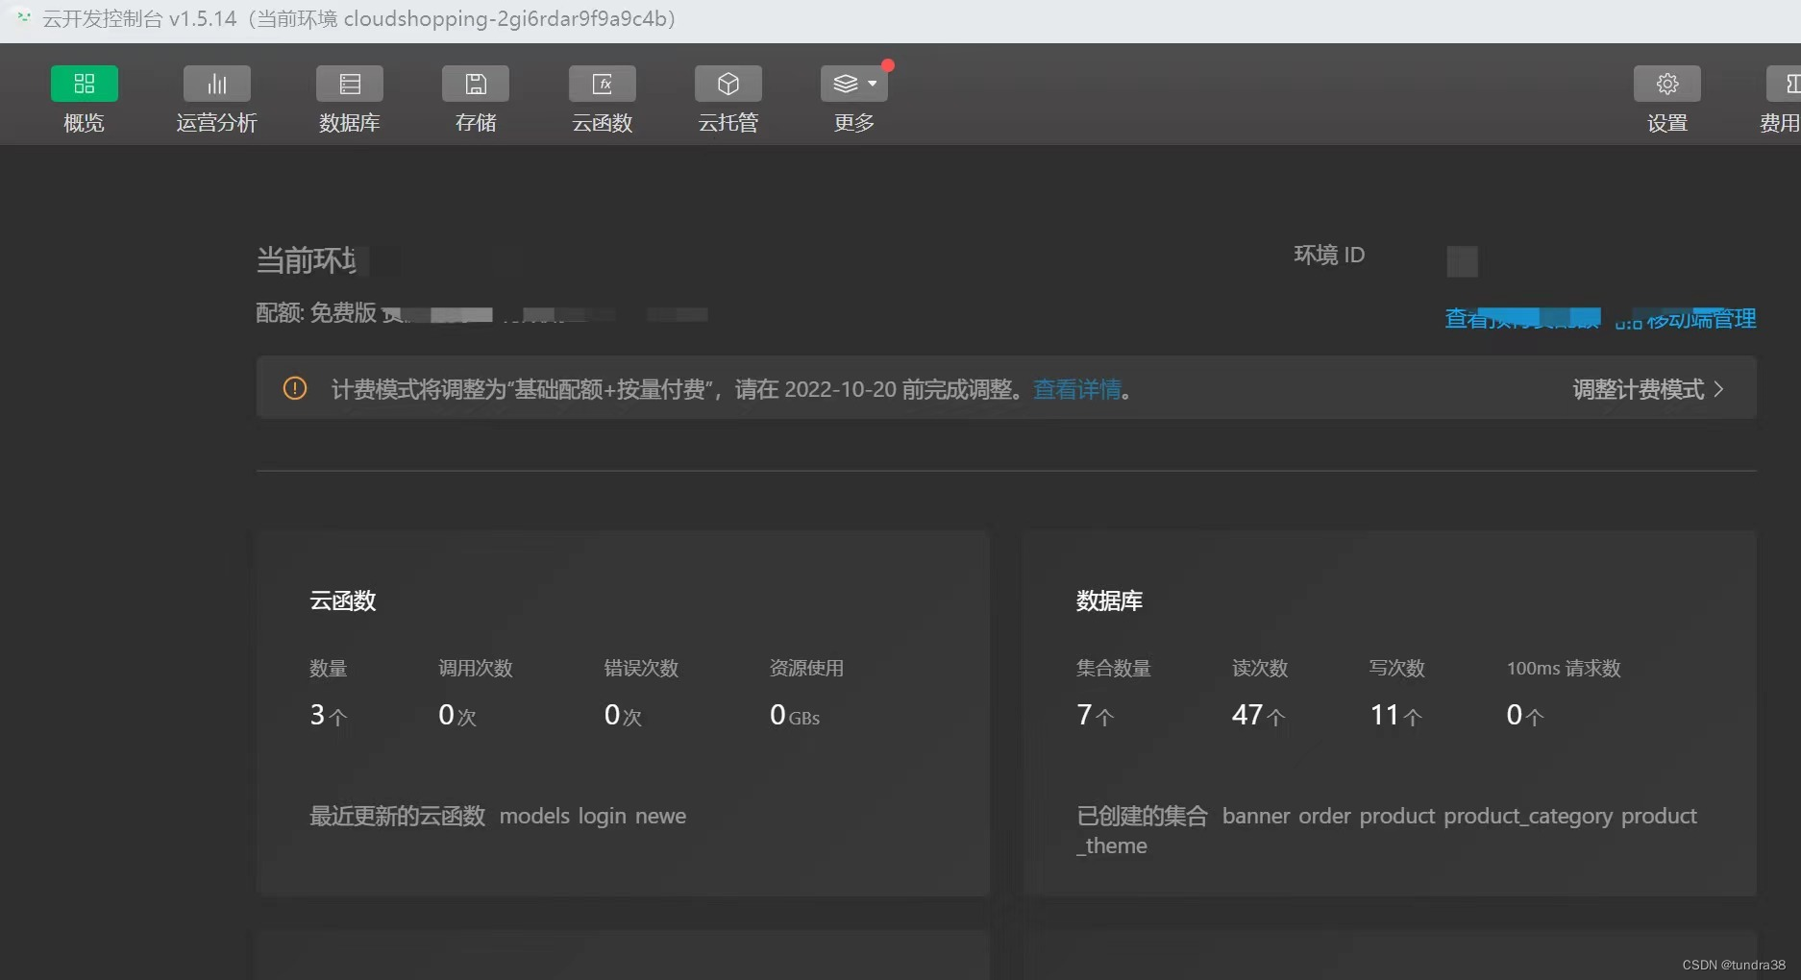This screenshot has width=1801, height=980.
Task: Open the 概览 overview icon
Action: point(84,84)
